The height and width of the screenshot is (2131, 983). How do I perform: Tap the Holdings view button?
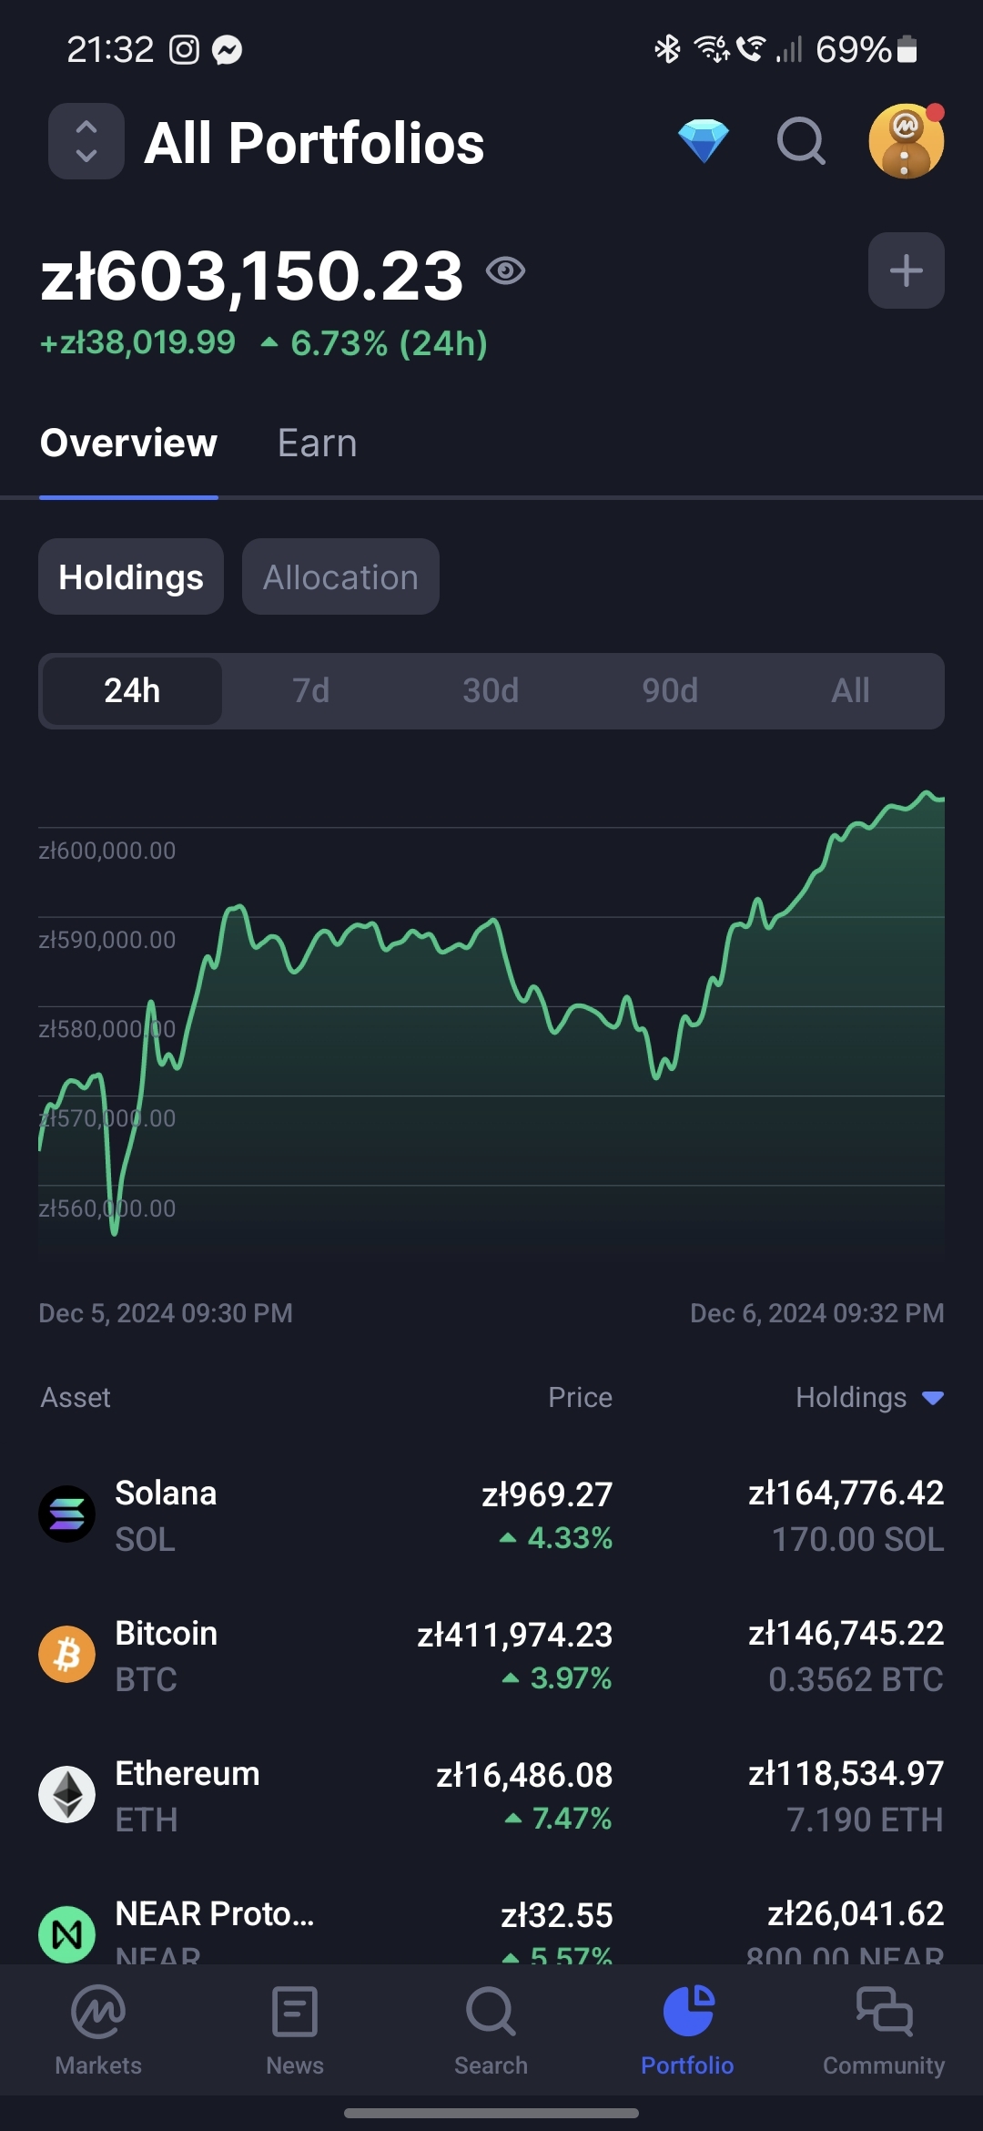click(131, 577)
